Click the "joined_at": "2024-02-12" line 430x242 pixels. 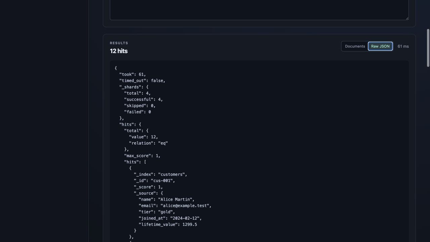(170, 218)
